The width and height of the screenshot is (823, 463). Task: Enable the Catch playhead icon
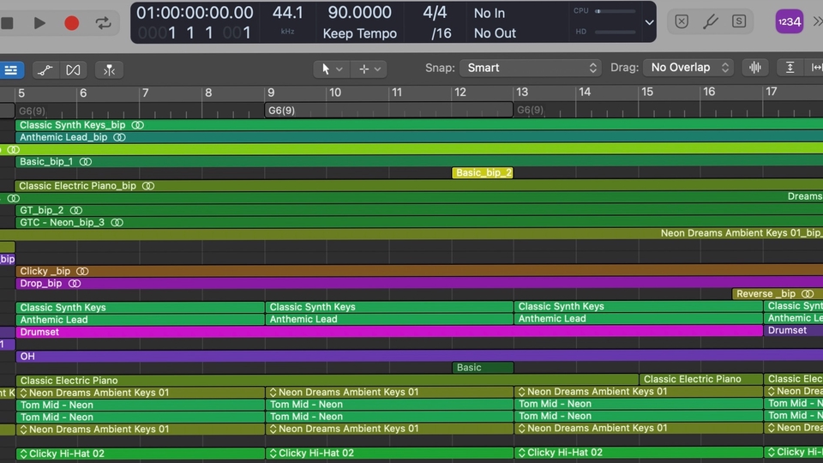109,69
